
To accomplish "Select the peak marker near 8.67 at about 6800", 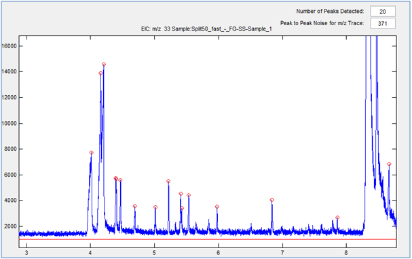I will coord(389,164).
